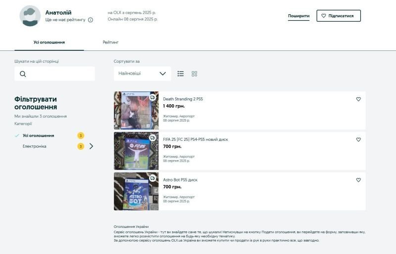Click the search-on-page input field
This screenshot has width=396, height=254.
coord(59,74)
